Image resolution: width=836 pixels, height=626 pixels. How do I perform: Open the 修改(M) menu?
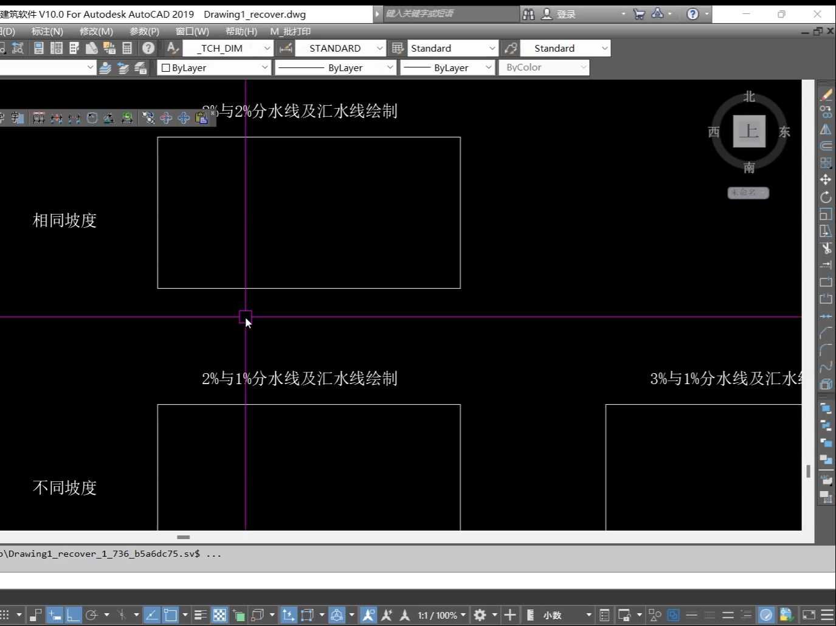[x=96, y=31]
